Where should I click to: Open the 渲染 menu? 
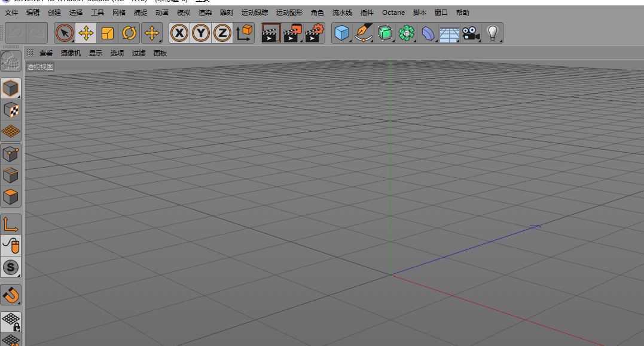click(x=205, y=13)
